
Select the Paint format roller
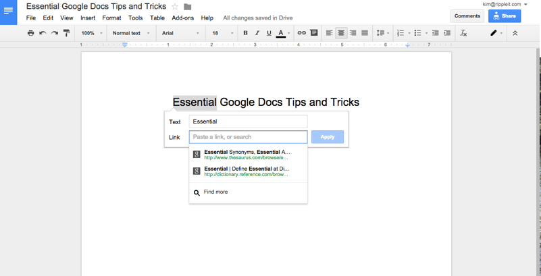[67, 33]
